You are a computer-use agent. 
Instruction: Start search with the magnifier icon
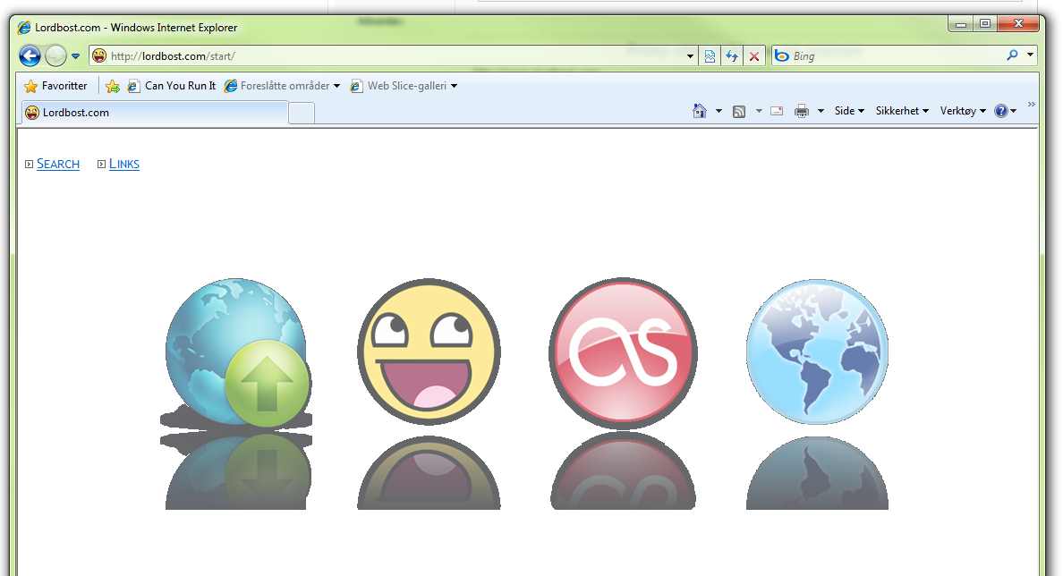tap(1012, 55)
